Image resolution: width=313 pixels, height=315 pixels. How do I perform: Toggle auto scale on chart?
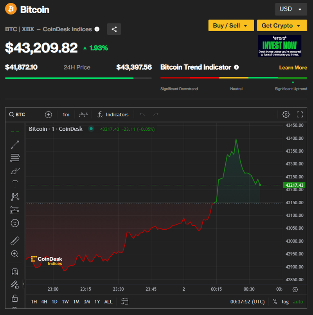point(298,302)
